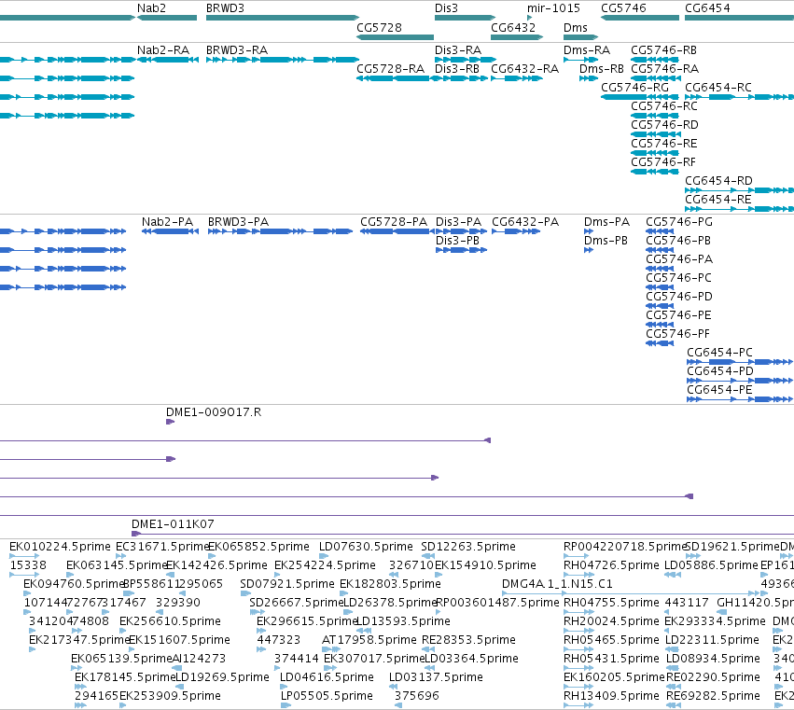Select the RH04726.5prime EST feature
The width and height of the screenshot is (794, 710).
(578, 575)
